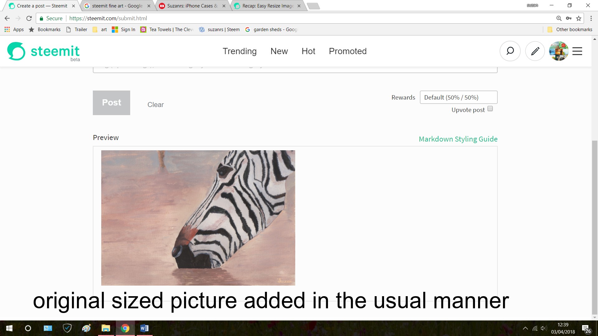Open the Rewards dropdown
The width and height of the screenshot is (598, 336).
[458, 97]
